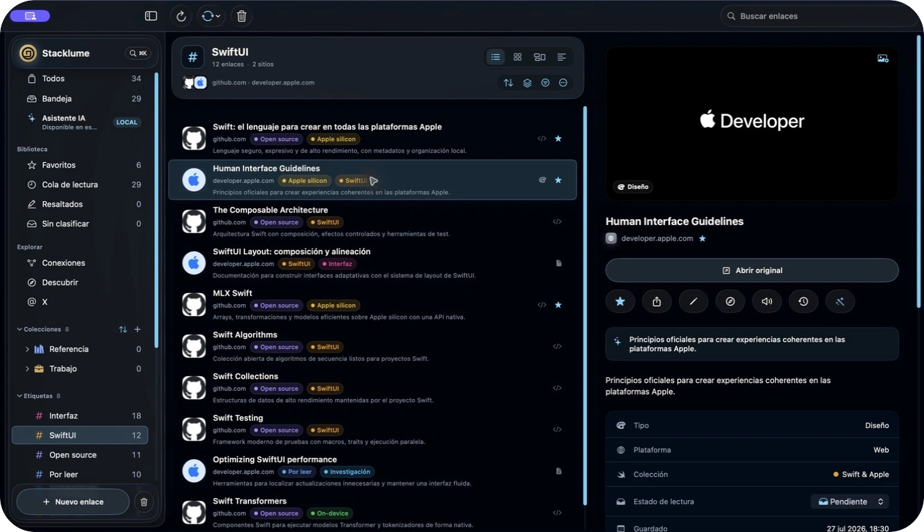Image resolution: width=924 pixels, height=532 pixels.
Task: Expand the Referencia collection
Action: (27, 349)
